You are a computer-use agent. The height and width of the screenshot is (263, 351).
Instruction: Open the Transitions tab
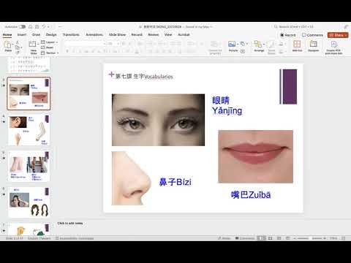tap(71, 34)
